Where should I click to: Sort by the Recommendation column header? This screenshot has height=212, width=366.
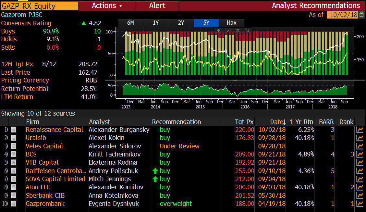pyautogui.click(x=177, y=122)
